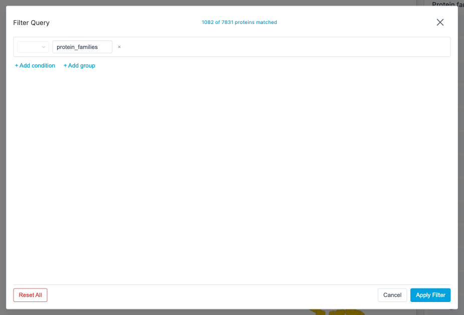Open the empty operator dropdown
The height and width of the screenshot is (315, 464).
33,47
